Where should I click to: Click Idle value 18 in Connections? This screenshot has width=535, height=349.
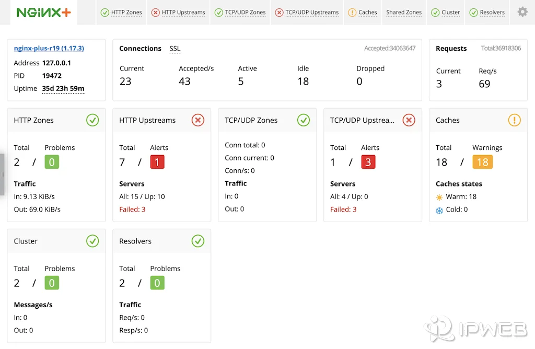click(x=303, y=81)
